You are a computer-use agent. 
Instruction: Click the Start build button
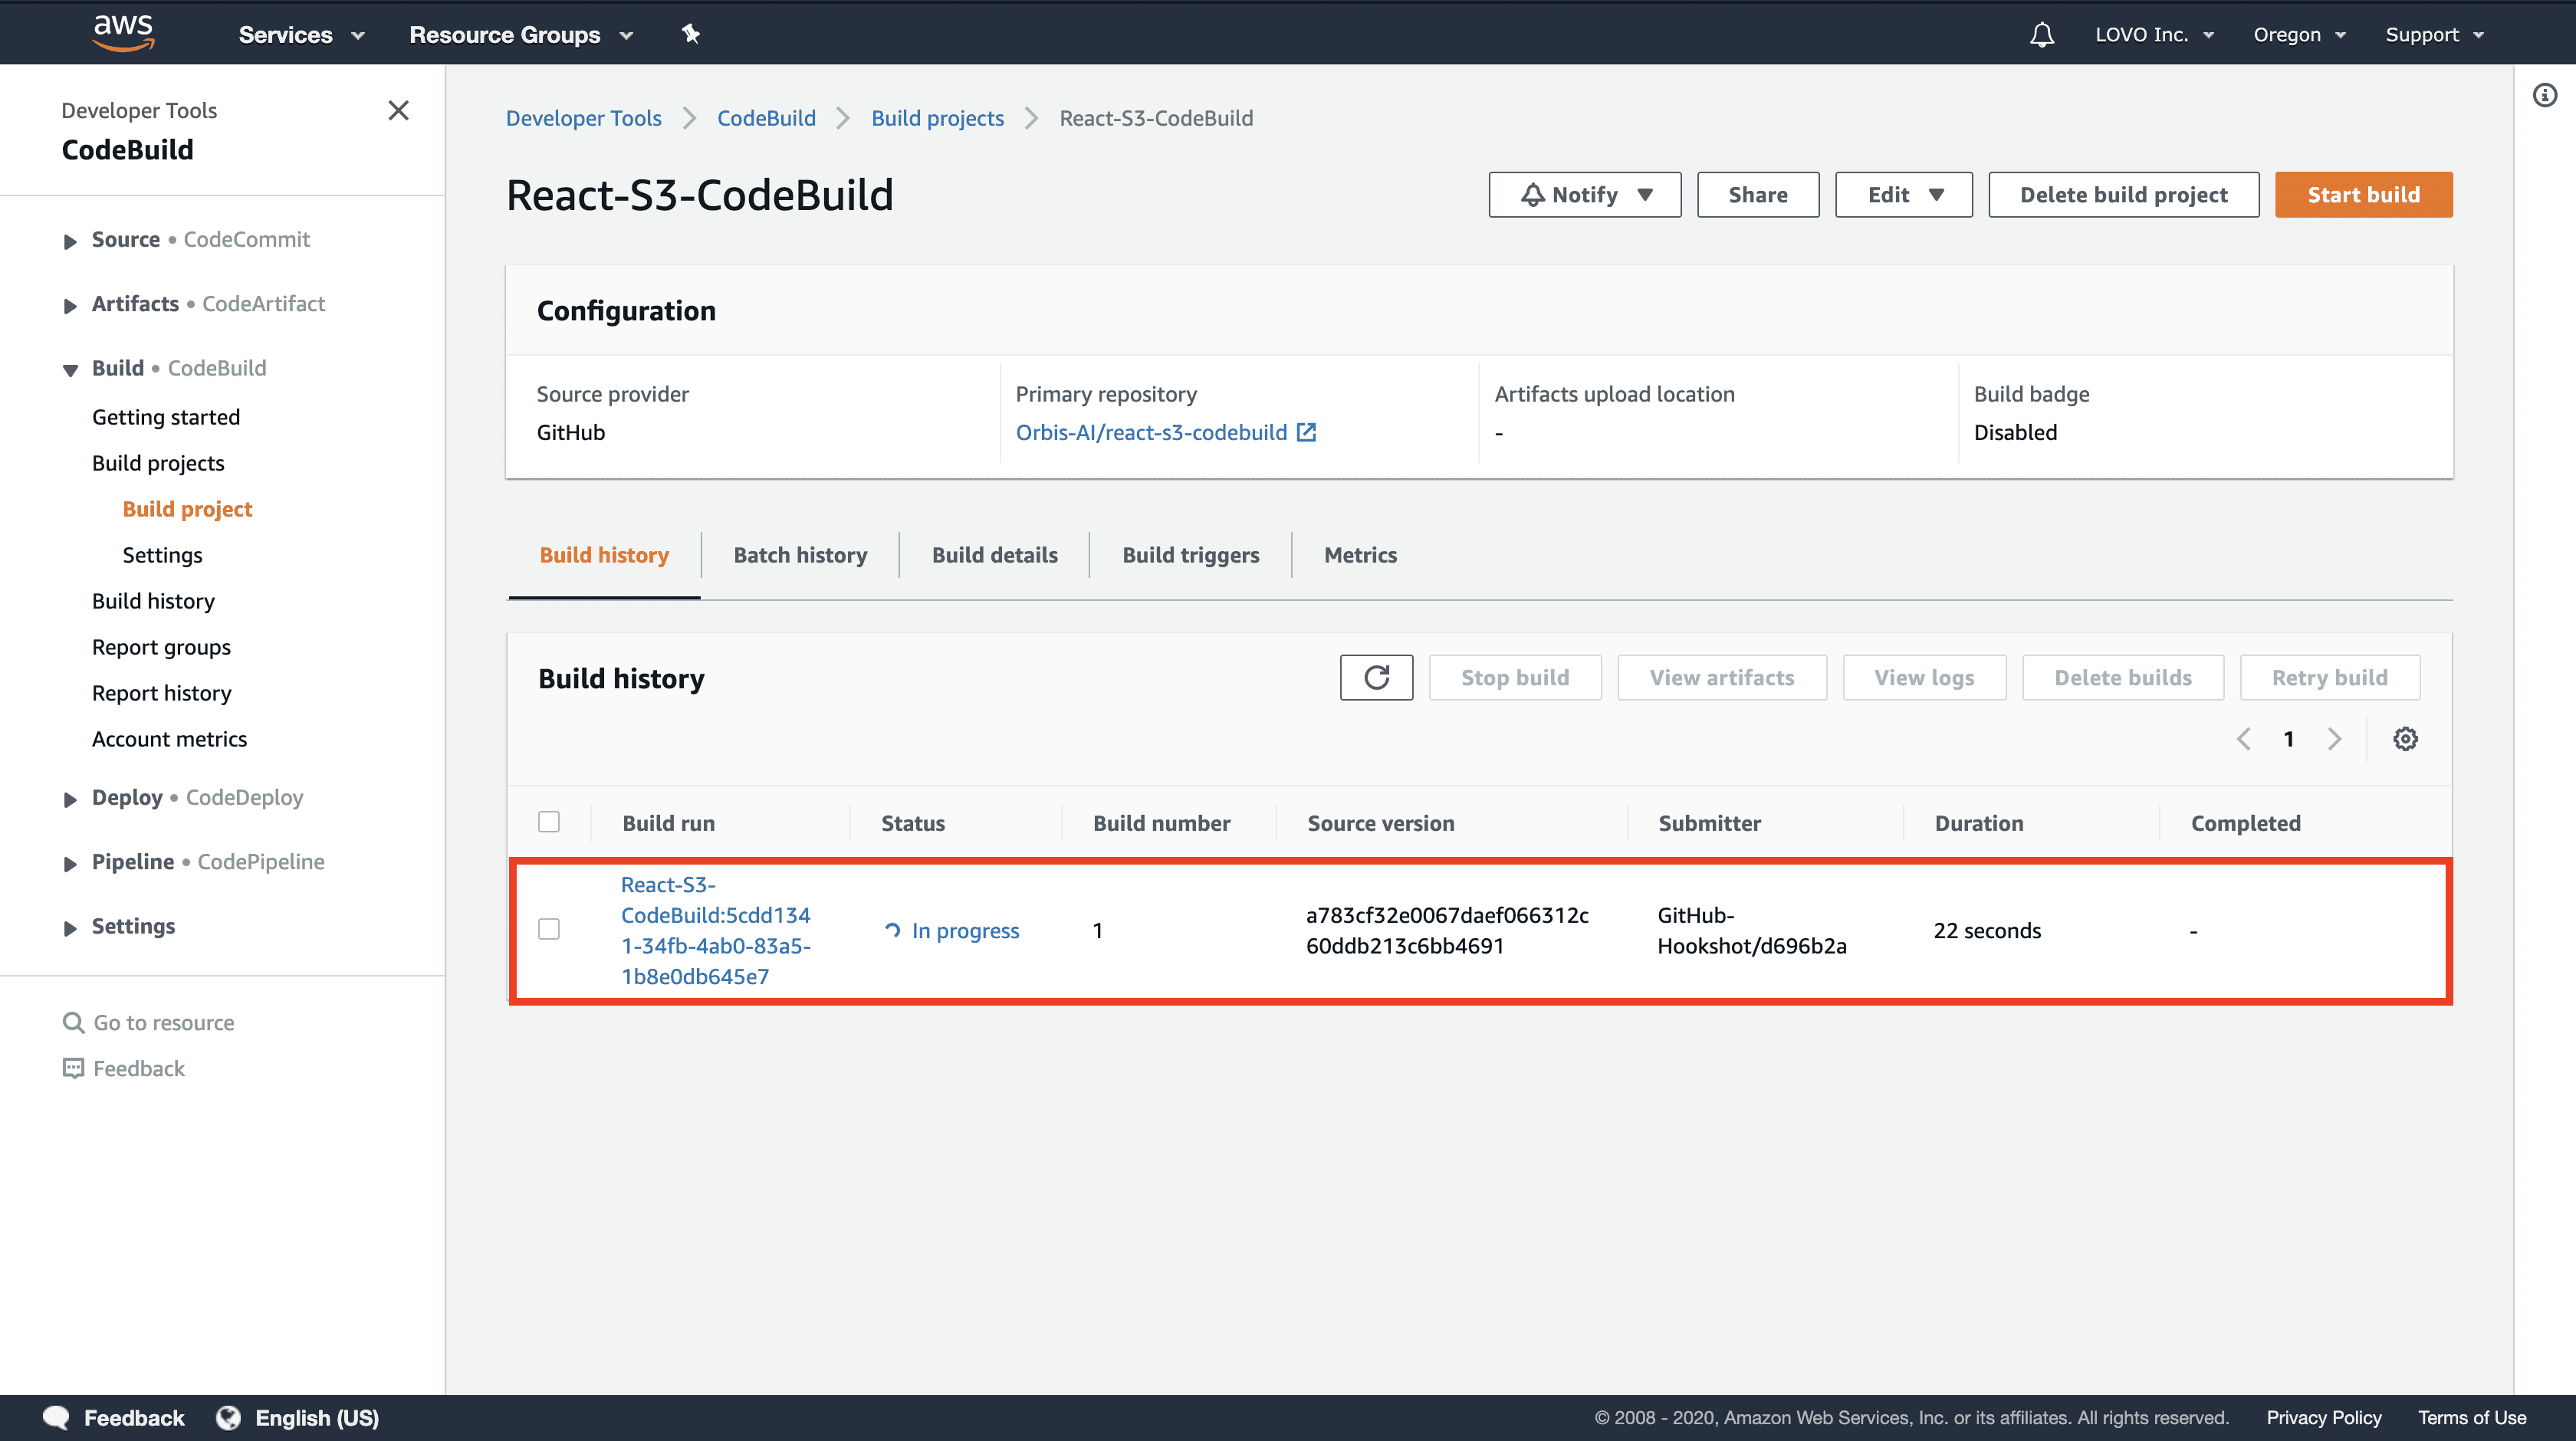(x=2363, y=194)
